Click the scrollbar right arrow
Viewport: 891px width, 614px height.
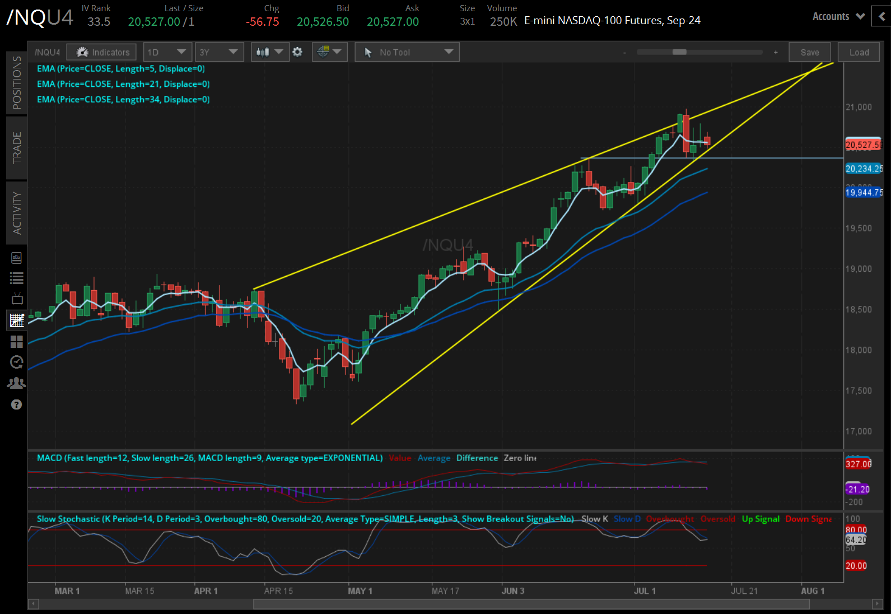877,604
